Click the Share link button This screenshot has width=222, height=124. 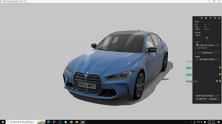coord(213,99)
